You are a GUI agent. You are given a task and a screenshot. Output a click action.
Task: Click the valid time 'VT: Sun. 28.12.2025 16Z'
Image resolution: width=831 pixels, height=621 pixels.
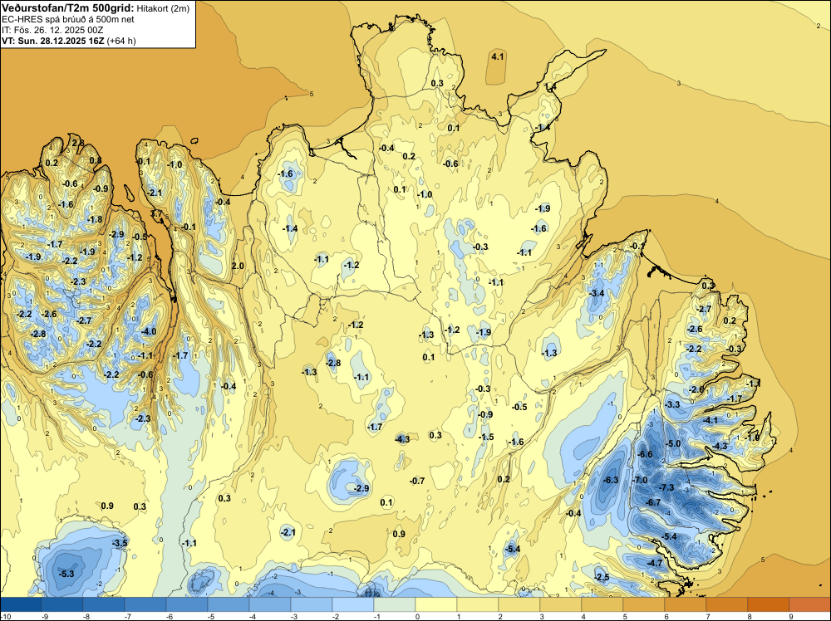pyautogui.click(x=53, y=40)
